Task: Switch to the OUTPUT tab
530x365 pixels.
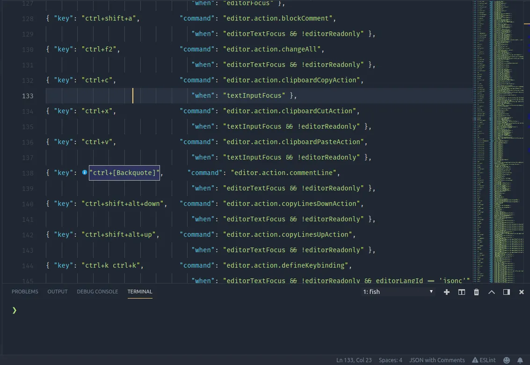Action: click(x=57, y=292)
